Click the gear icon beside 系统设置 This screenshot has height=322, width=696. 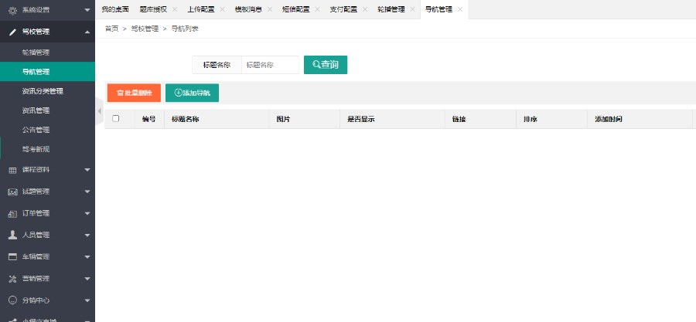tap(13, 10)
